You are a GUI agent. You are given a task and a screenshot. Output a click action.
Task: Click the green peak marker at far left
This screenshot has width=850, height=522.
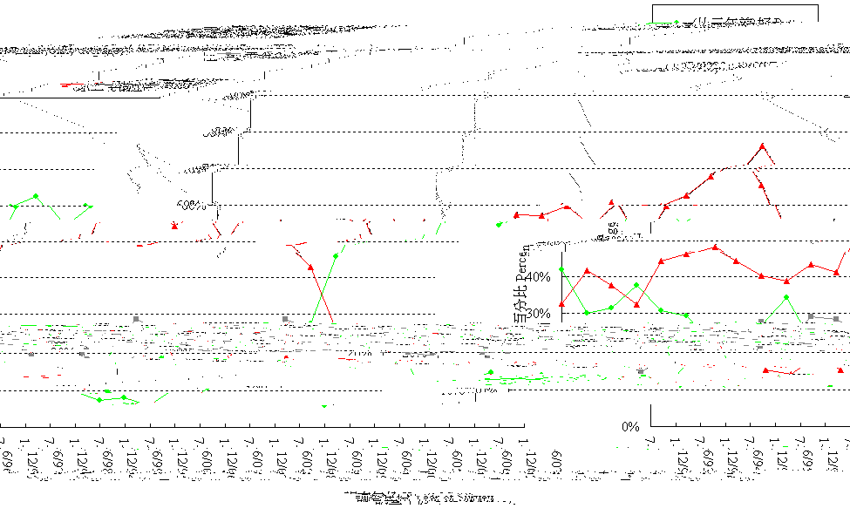(x=35, y=196)
